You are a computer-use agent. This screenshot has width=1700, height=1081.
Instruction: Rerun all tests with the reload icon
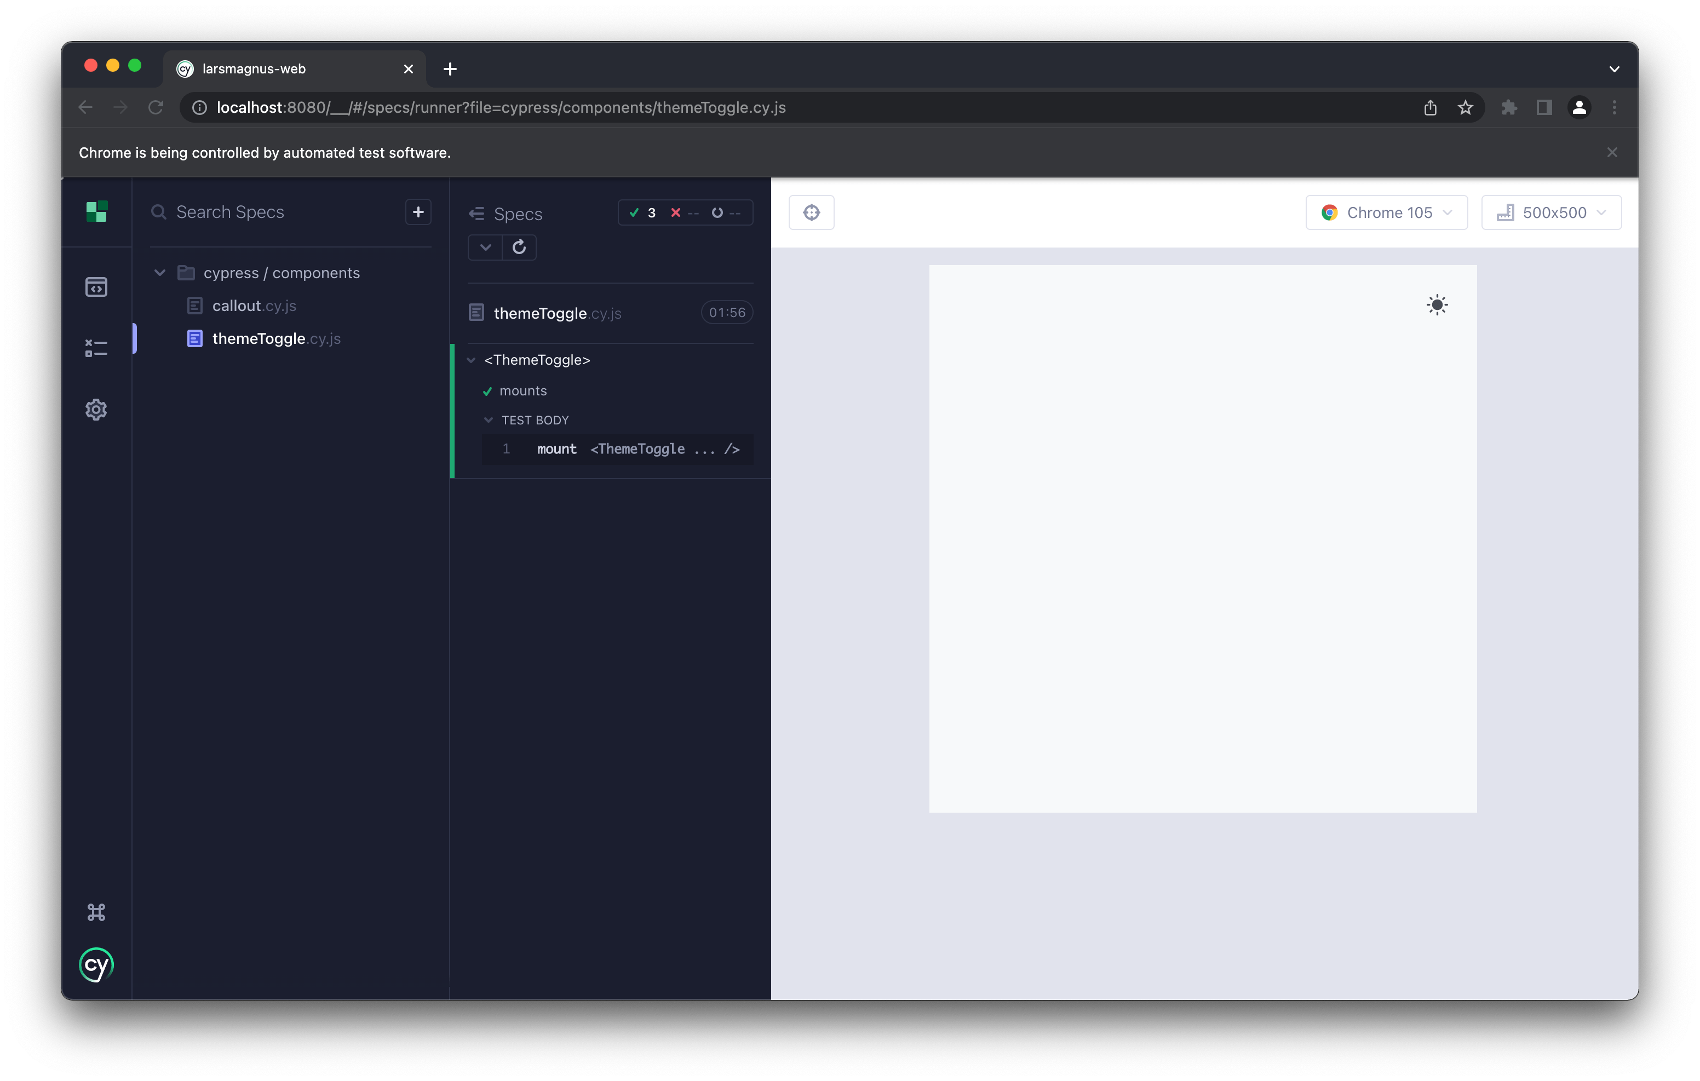(519, 247)
